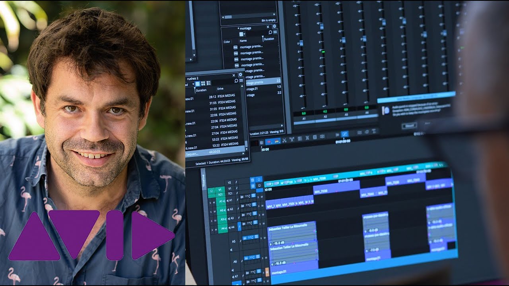Switch rushes 2 bin to script view
This screenshot has height=286, width=509.
208,83
